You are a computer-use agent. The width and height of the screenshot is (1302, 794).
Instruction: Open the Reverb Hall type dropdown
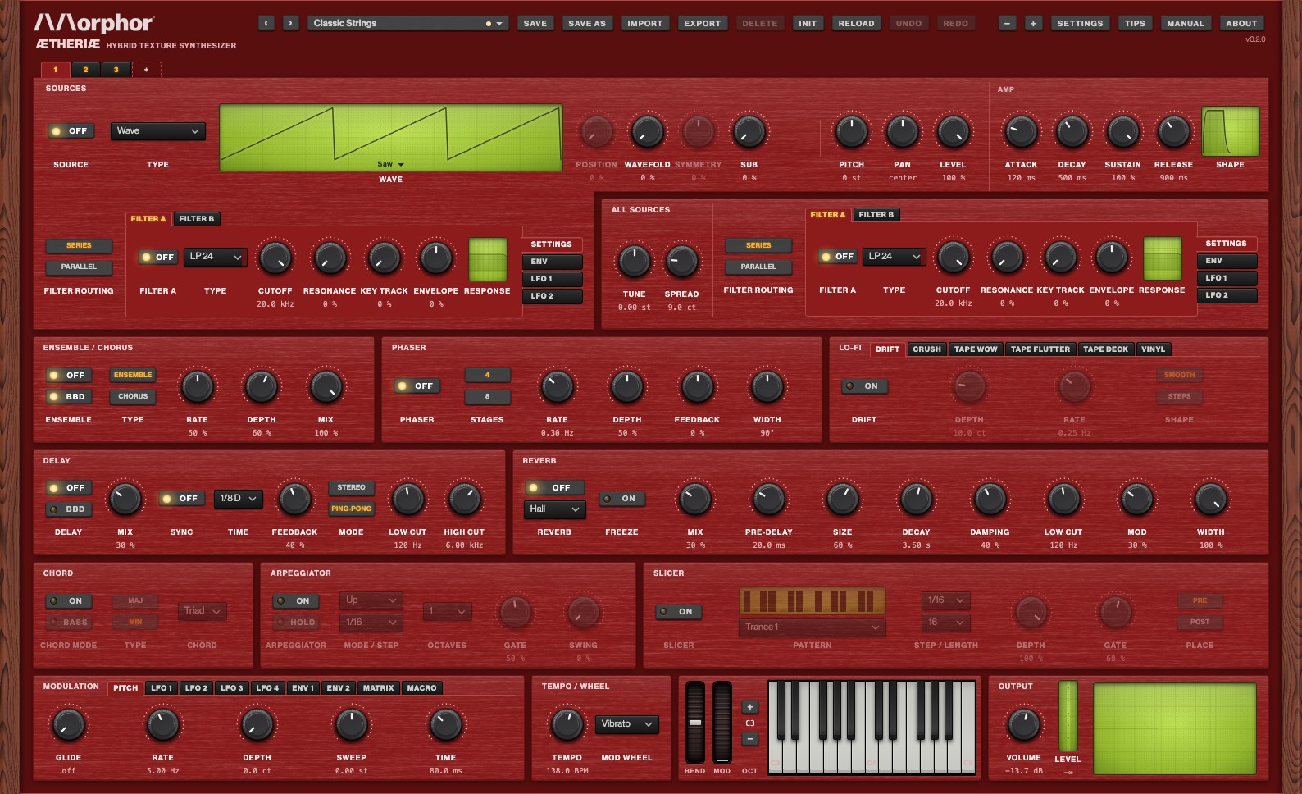[x=554, y=509]
